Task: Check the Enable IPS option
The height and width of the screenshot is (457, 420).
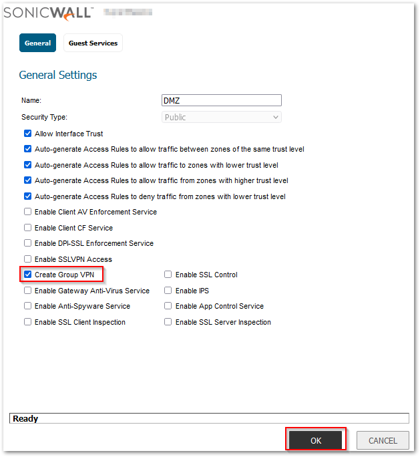Action: click(168, 291)
